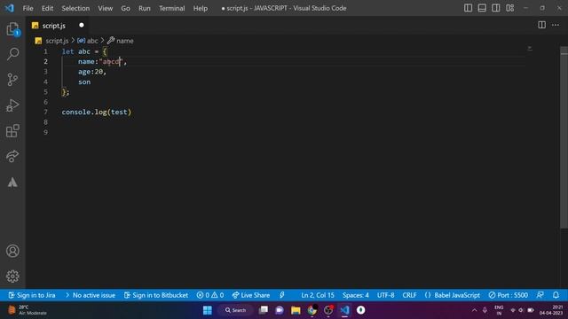Screen dimensions: 568x319
Task: Open the notifications bell
Action: (556, 295)
